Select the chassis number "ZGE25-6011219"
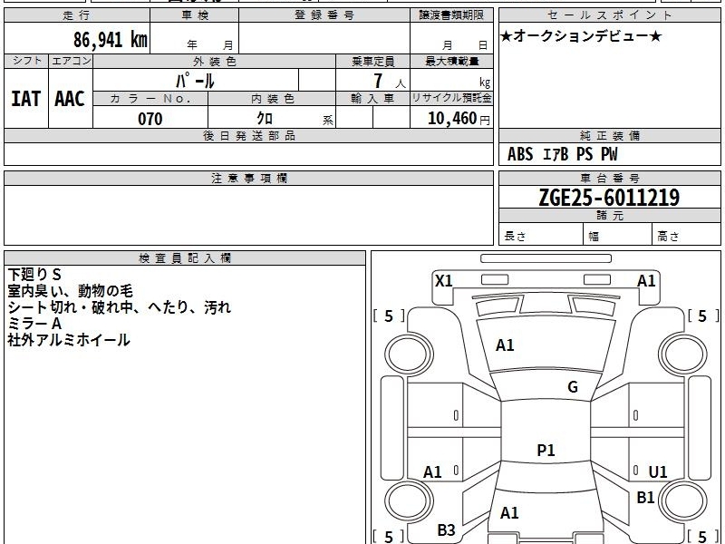The image size is (725, 544). point(609,198)
